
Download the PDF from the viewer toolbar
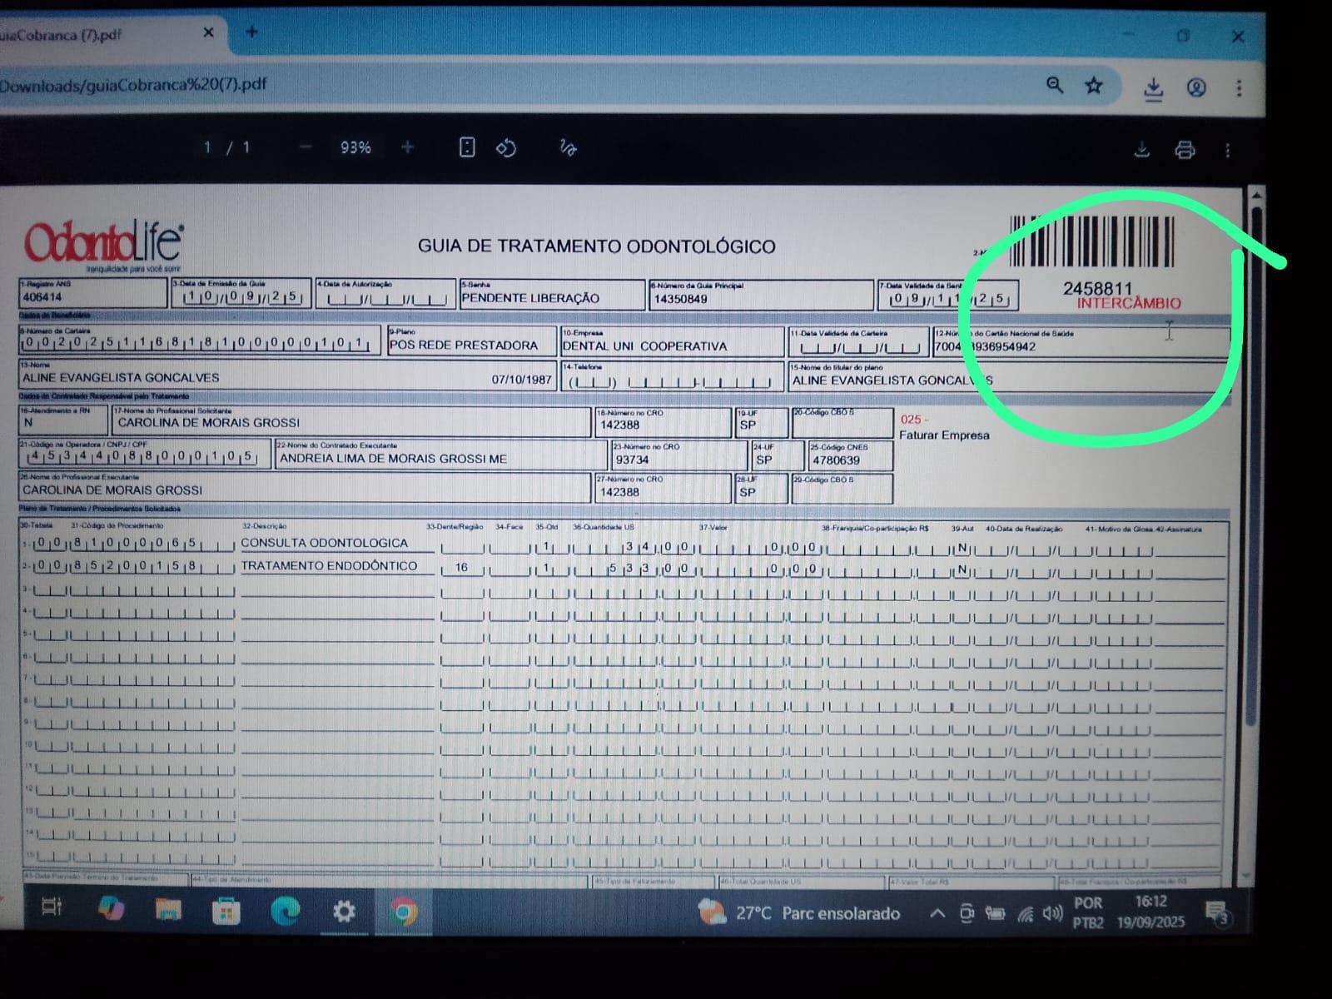click(1142, 149)
